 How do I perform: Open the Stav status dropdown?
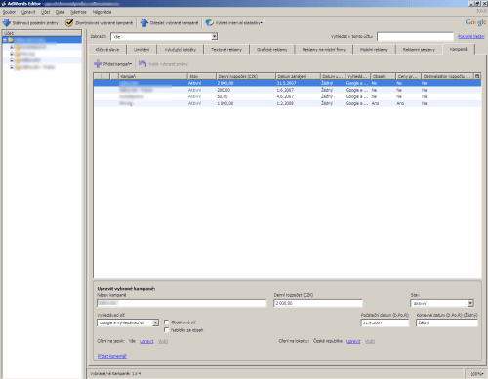(470, 303)
